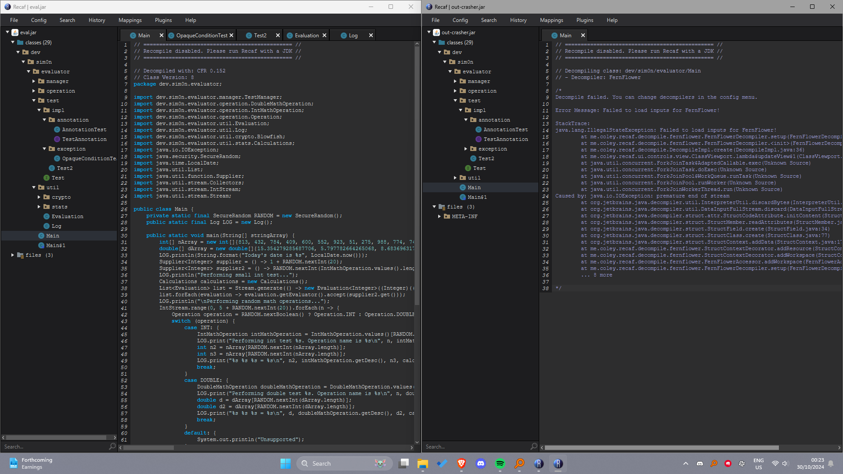Screen dimensions: 843x474
Task: Select TestAnnotation annotation icon in eval.jar tree
Action: tap(57, 139)
